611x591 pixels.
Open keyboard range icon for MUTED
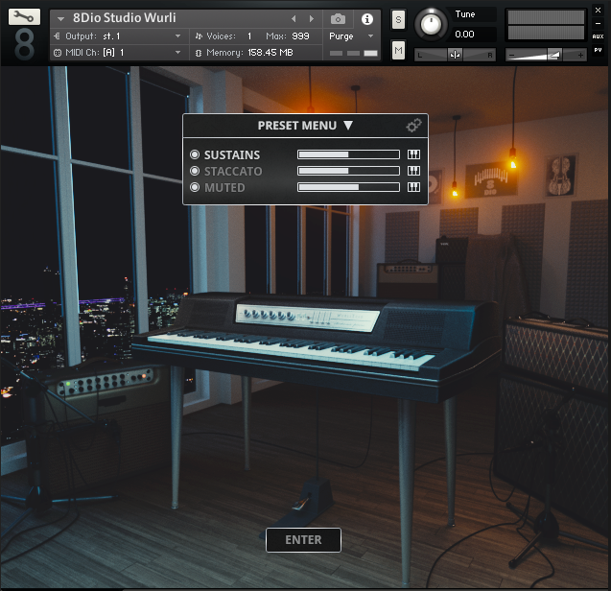[413, 187]
